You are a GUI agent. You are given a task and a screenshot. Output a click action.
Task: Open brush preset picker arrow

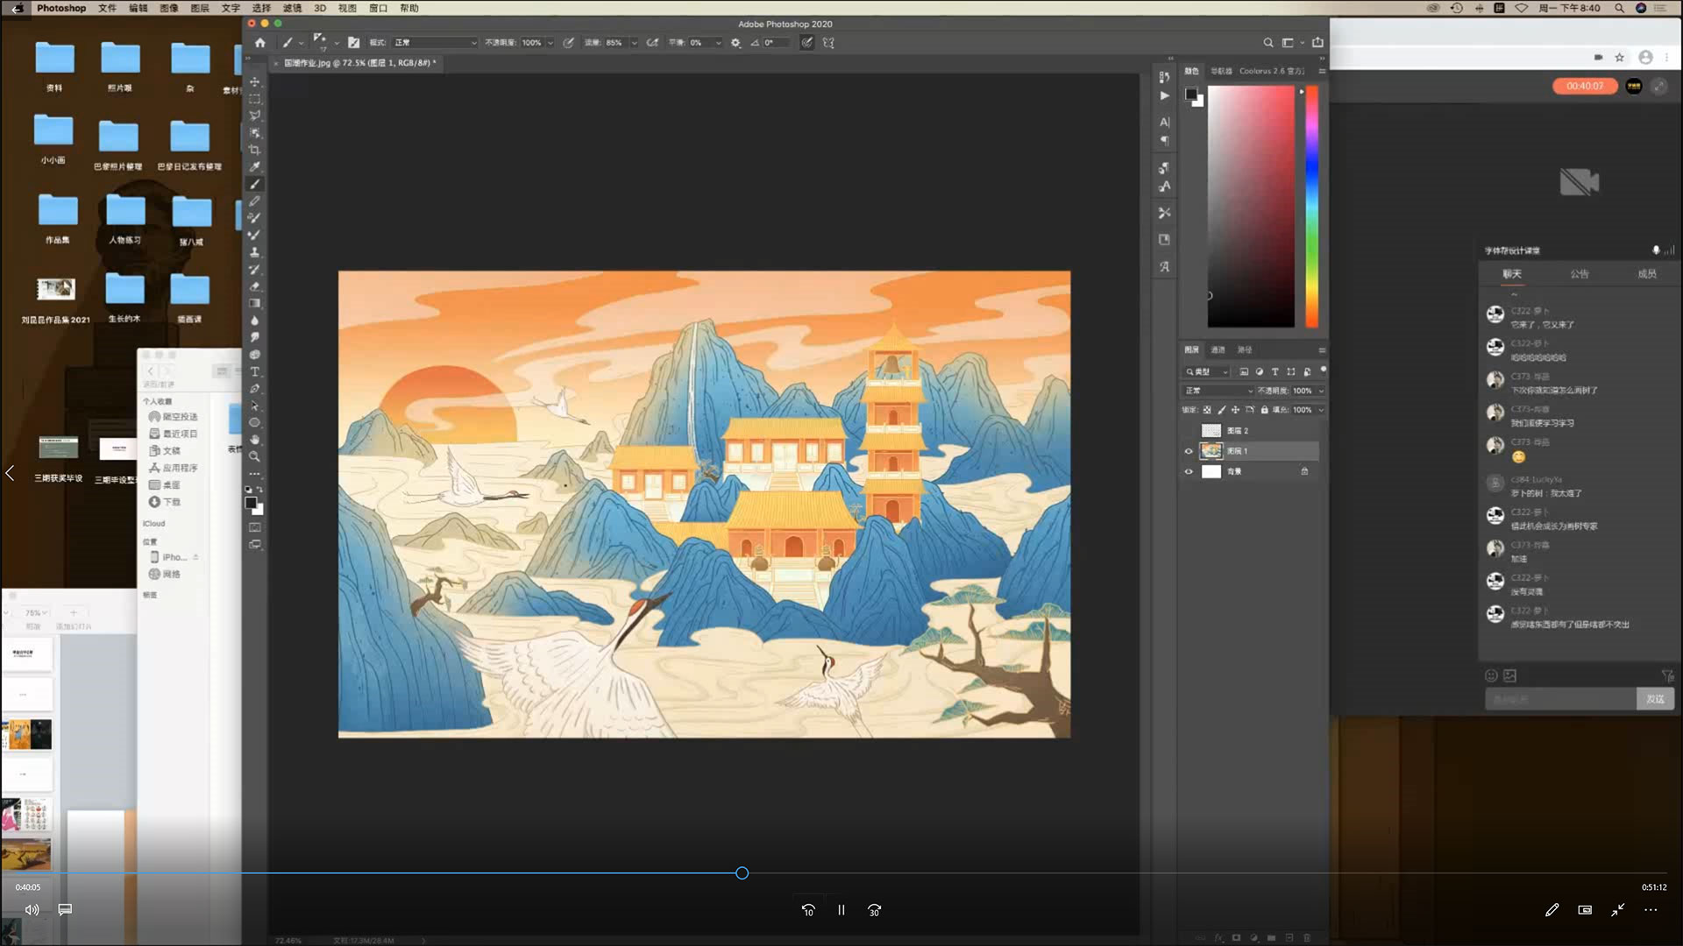(337, 42)
